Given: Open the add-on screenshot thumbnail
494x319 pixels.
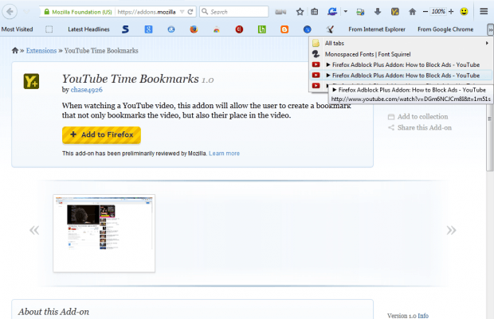Looking at the screenshot, I should pos(104,233).
